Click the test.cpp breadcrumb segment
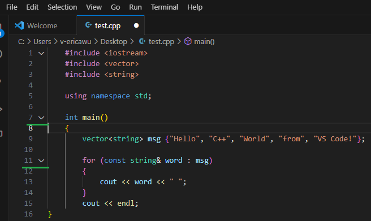 pos(161,42)
